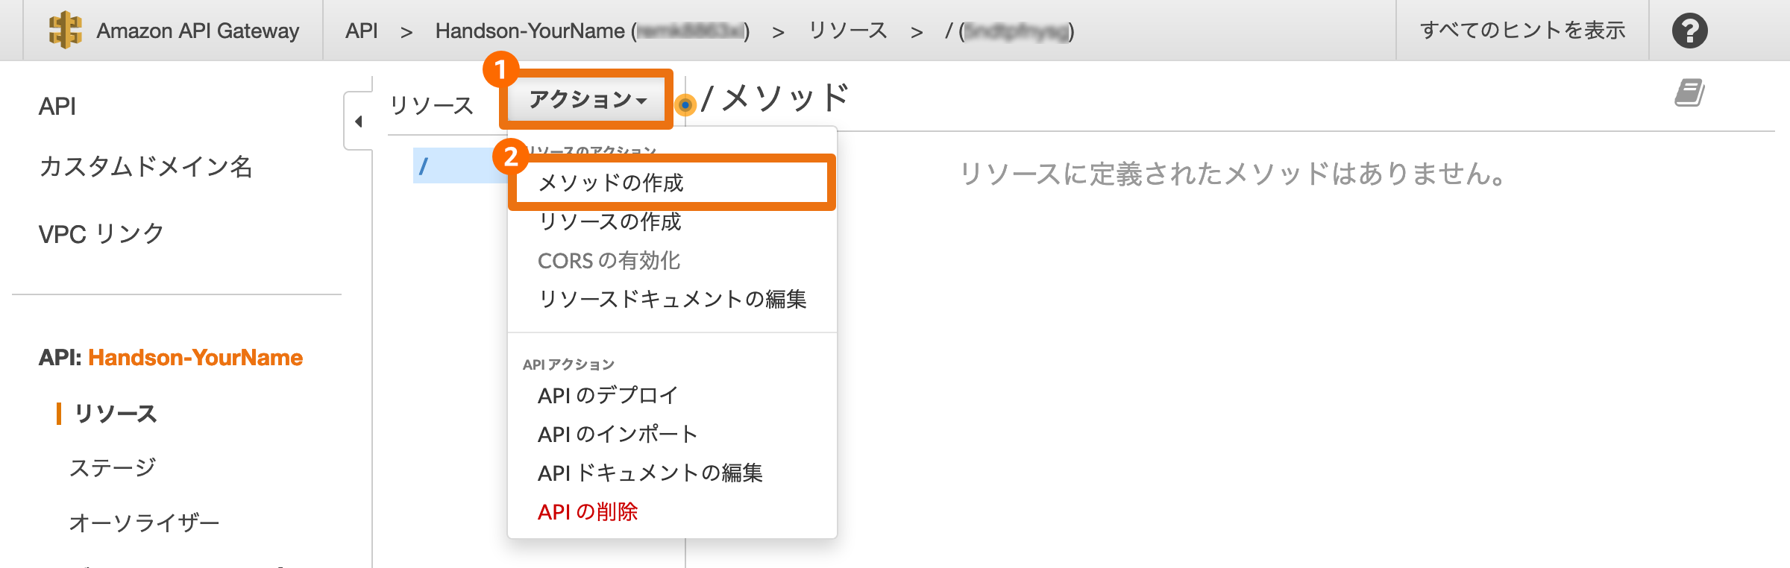1790x568 pixels.
Task: Click API ドキュメントの編集 entry
Action: click(x=650, y=473)
